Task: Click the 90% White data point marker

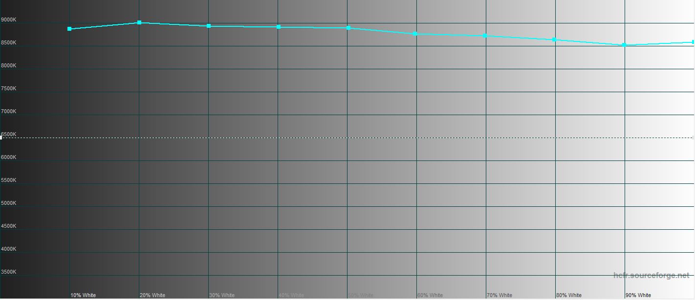Action: pyautogui.click(x=624, y=45)
